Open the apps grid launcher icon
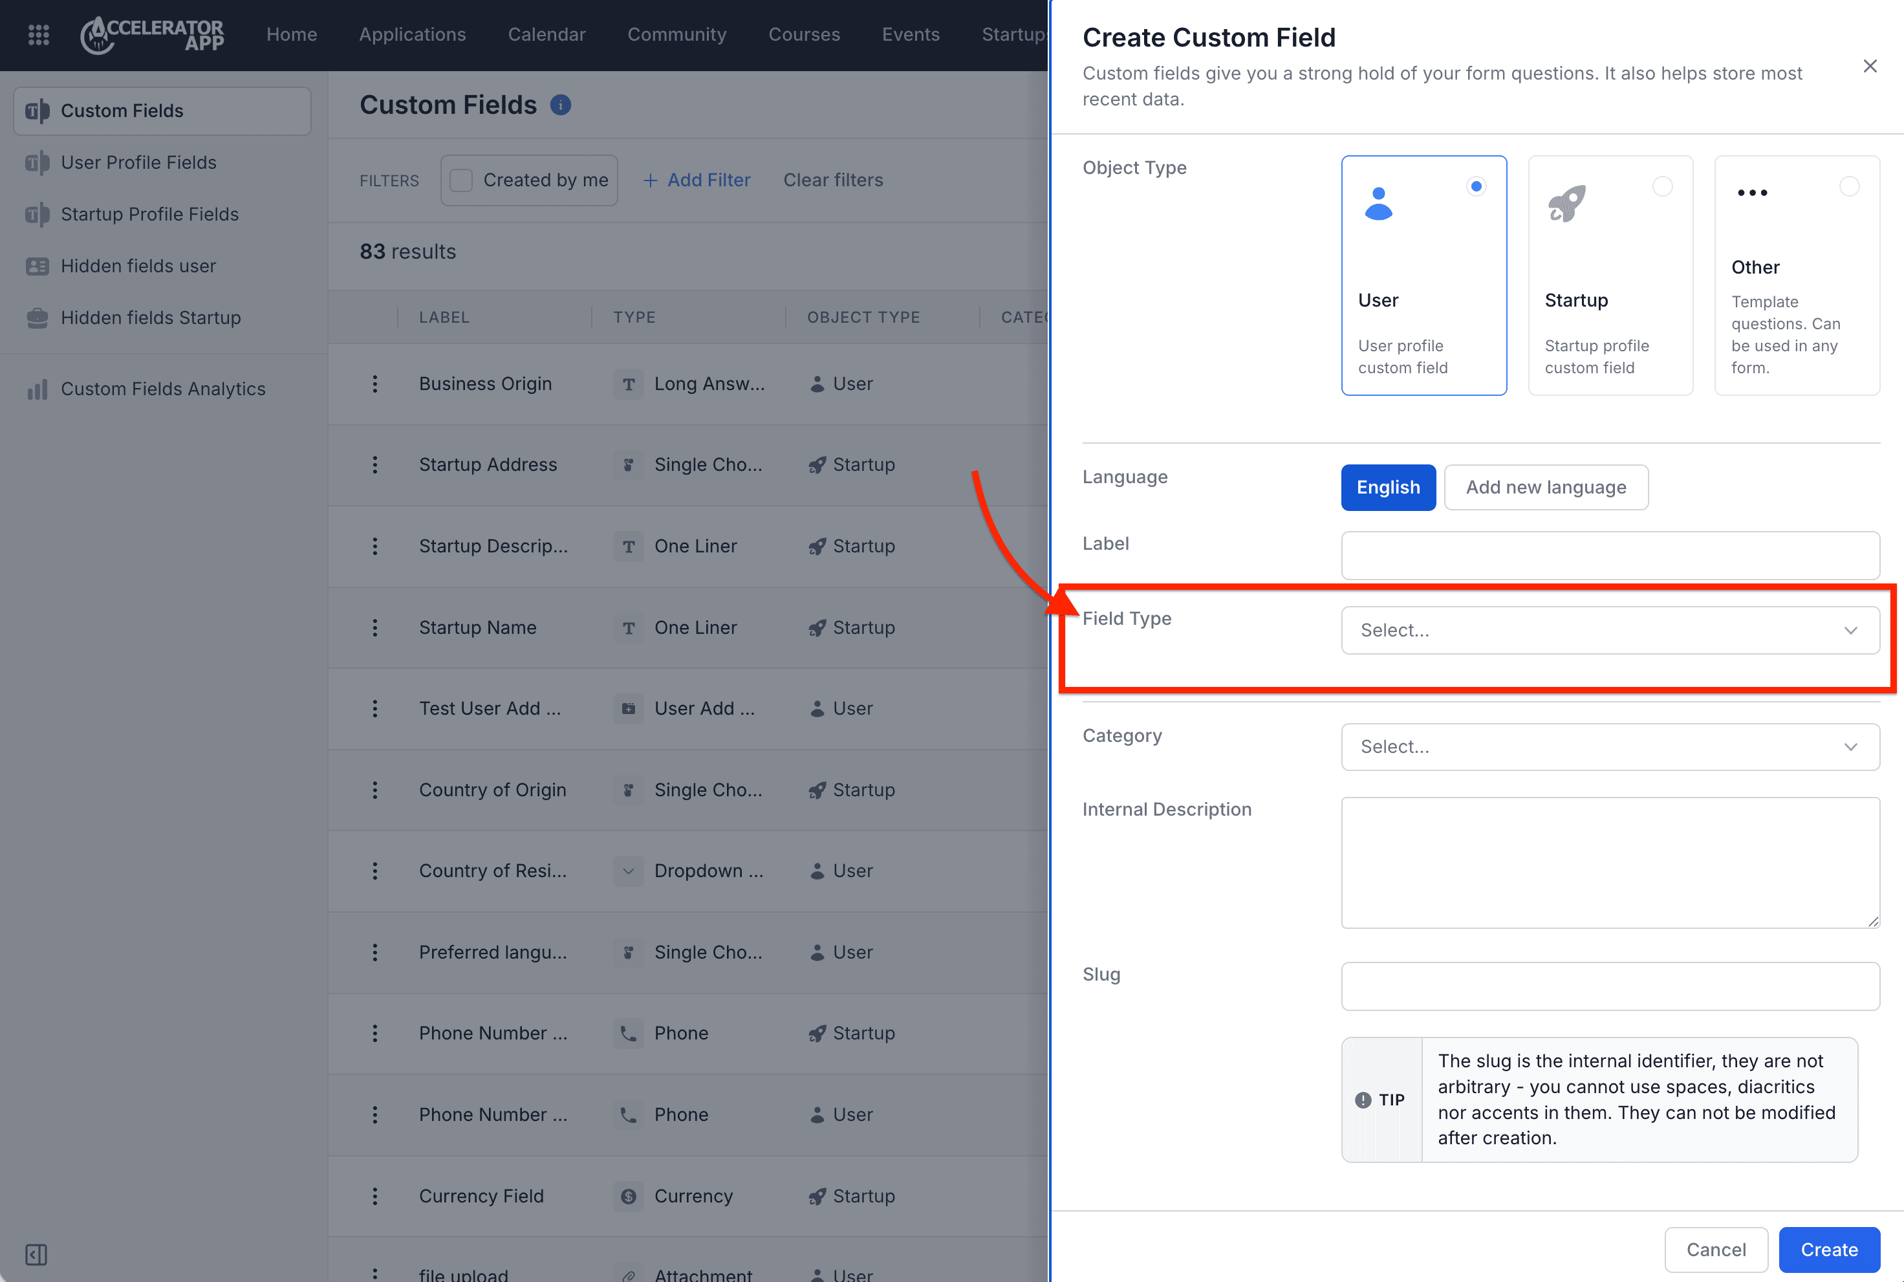This screenshot has width=1904, height=1282. (38, 34)
